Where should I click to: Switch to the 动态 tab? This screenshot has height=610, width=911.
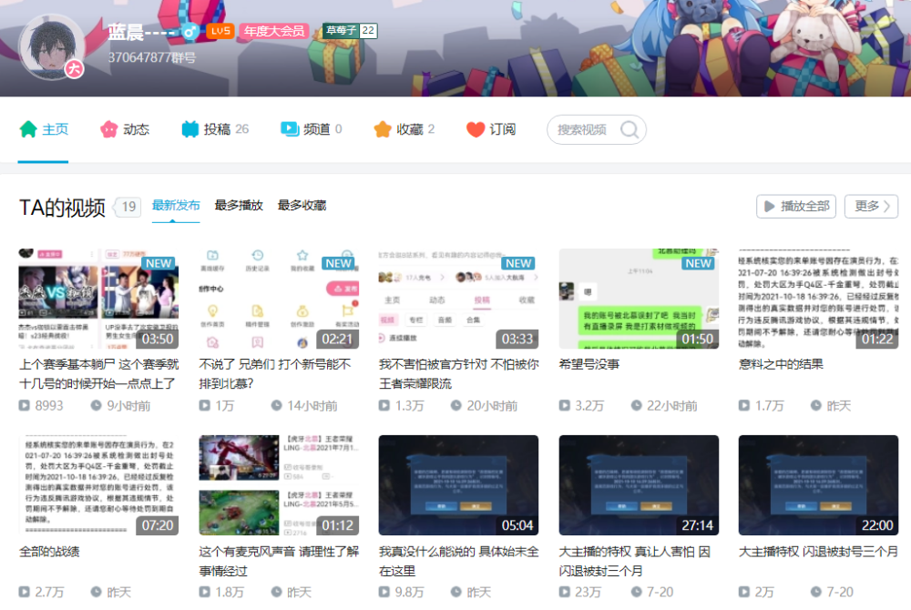click(125, 129)
